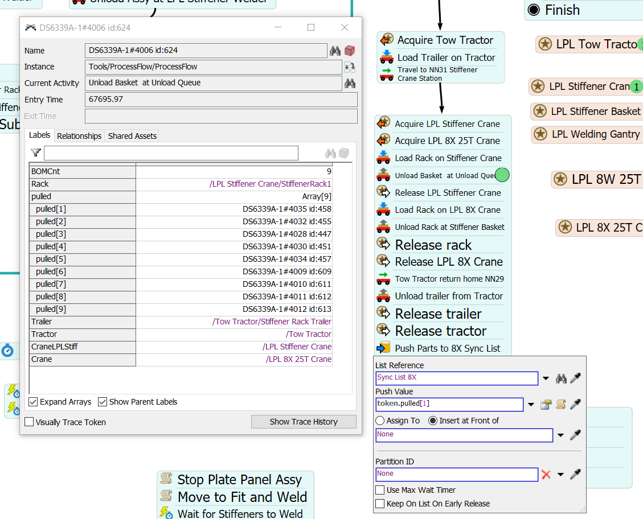Screen dimensions: 643x519
Task: Open List Reference dropdown arrow
Action: pyautogui.click(x=546, y=378)
